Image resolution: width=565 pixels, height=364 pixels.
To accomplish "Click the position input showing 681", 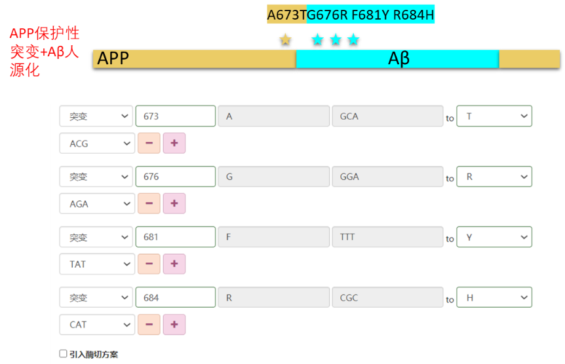I will coord(175,237).
